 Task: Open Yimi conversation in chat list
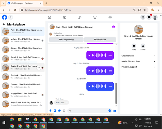[x=23, y=31]
